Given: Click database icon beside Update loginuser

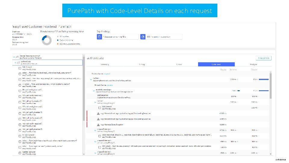Looking at the screenshot, I should (20, 153).
